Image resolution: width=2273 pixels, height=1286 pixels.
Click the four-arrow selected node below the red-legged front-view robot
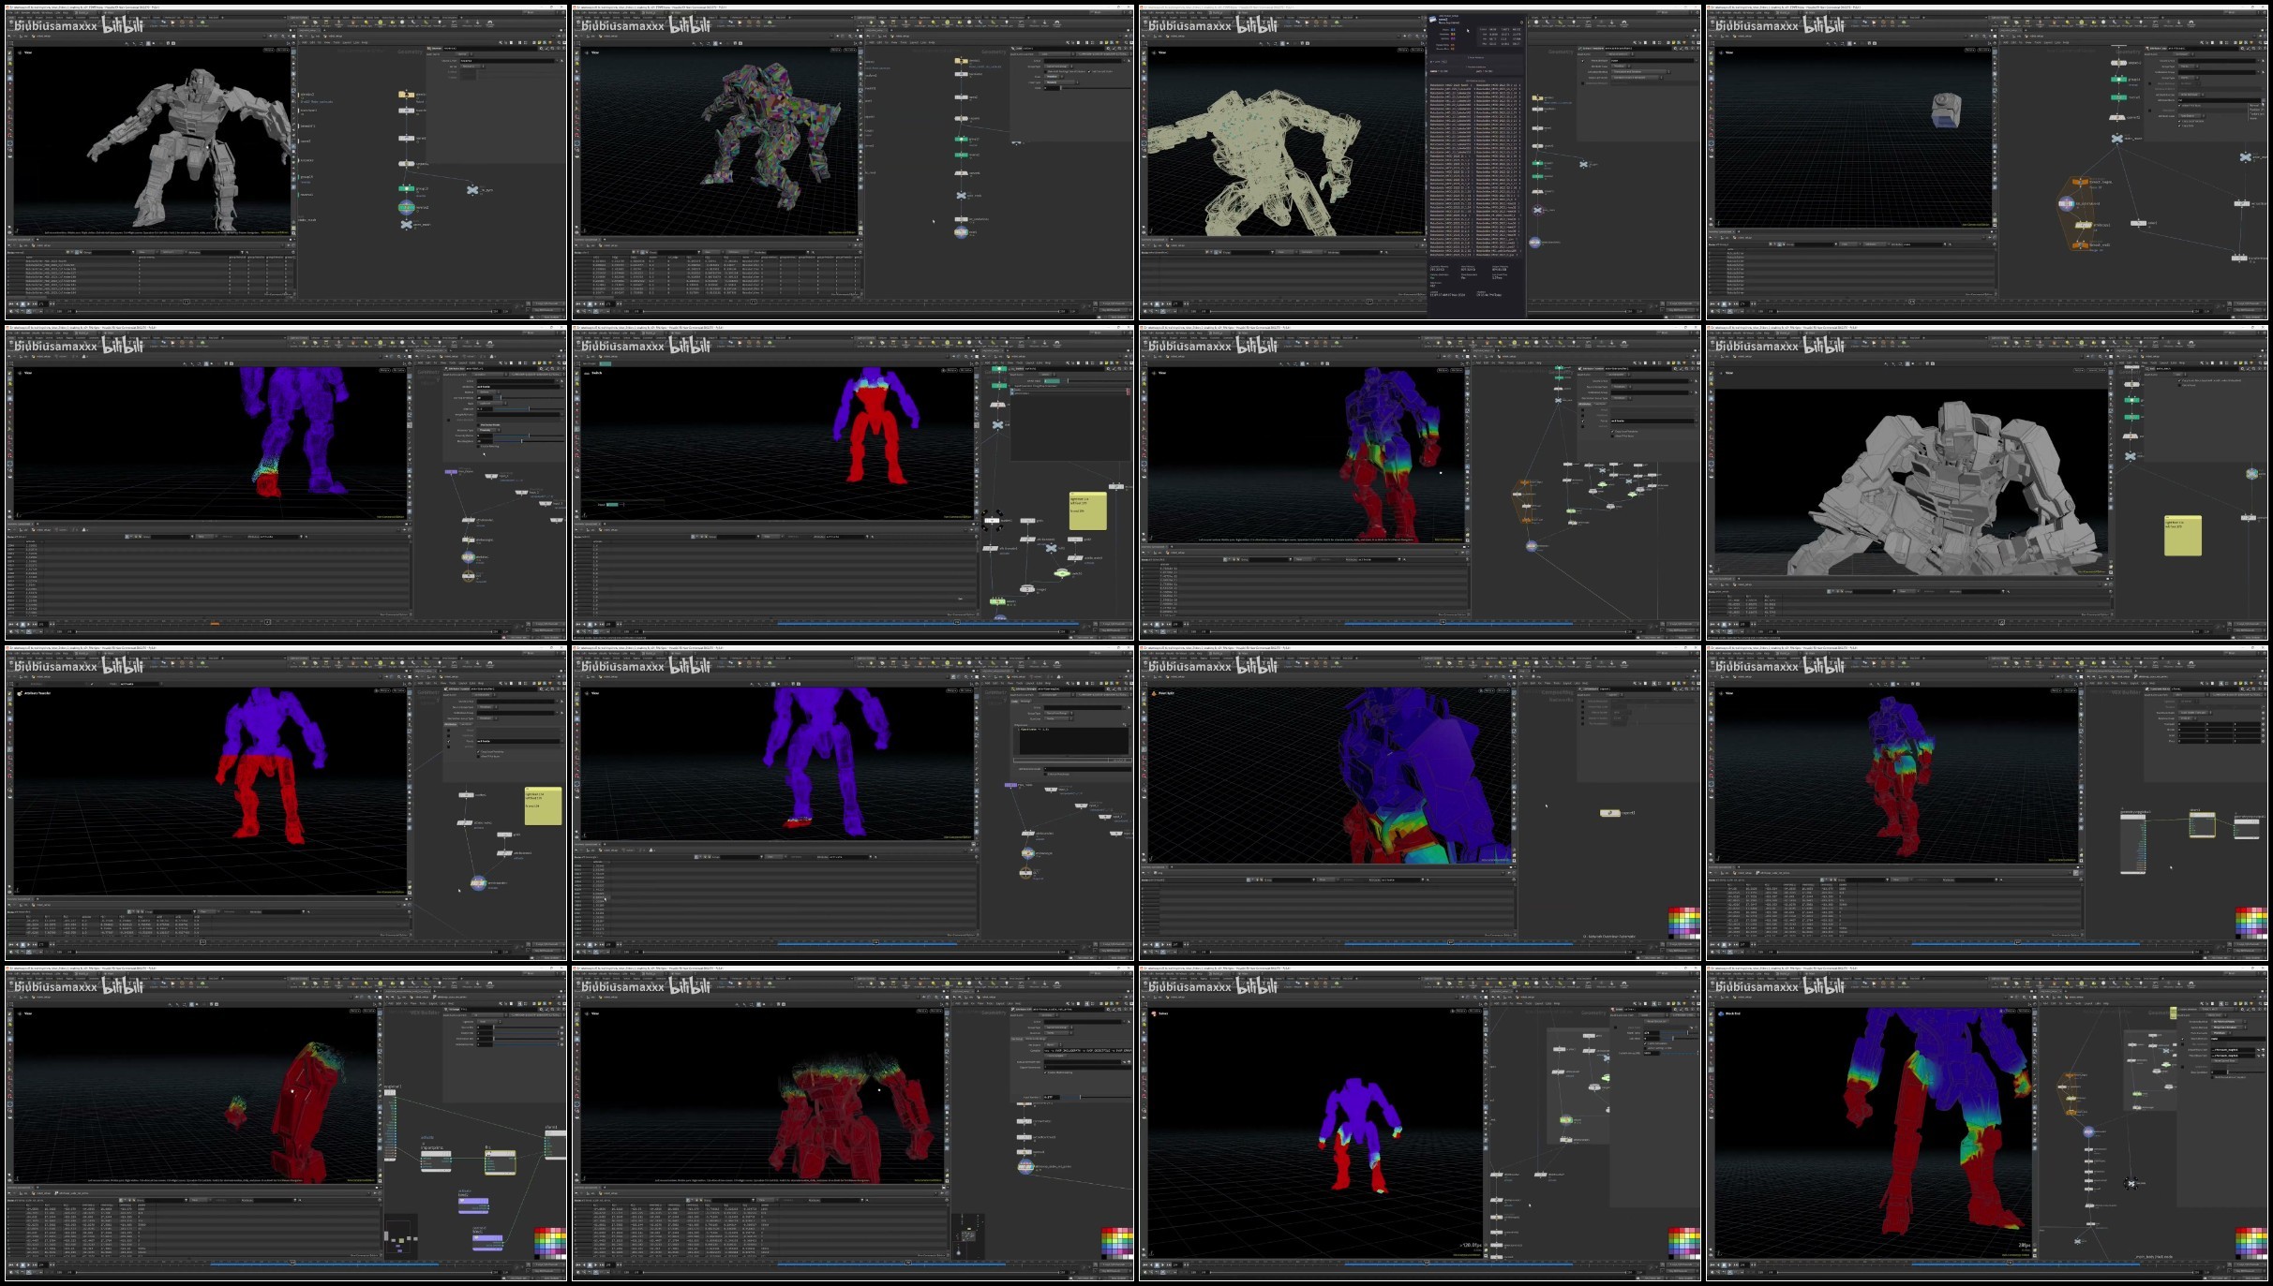(x=992, y=521)
